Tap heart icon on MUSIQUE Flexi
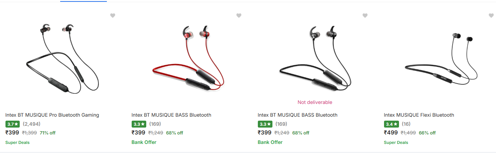496x153 pixels. point(491,15)
